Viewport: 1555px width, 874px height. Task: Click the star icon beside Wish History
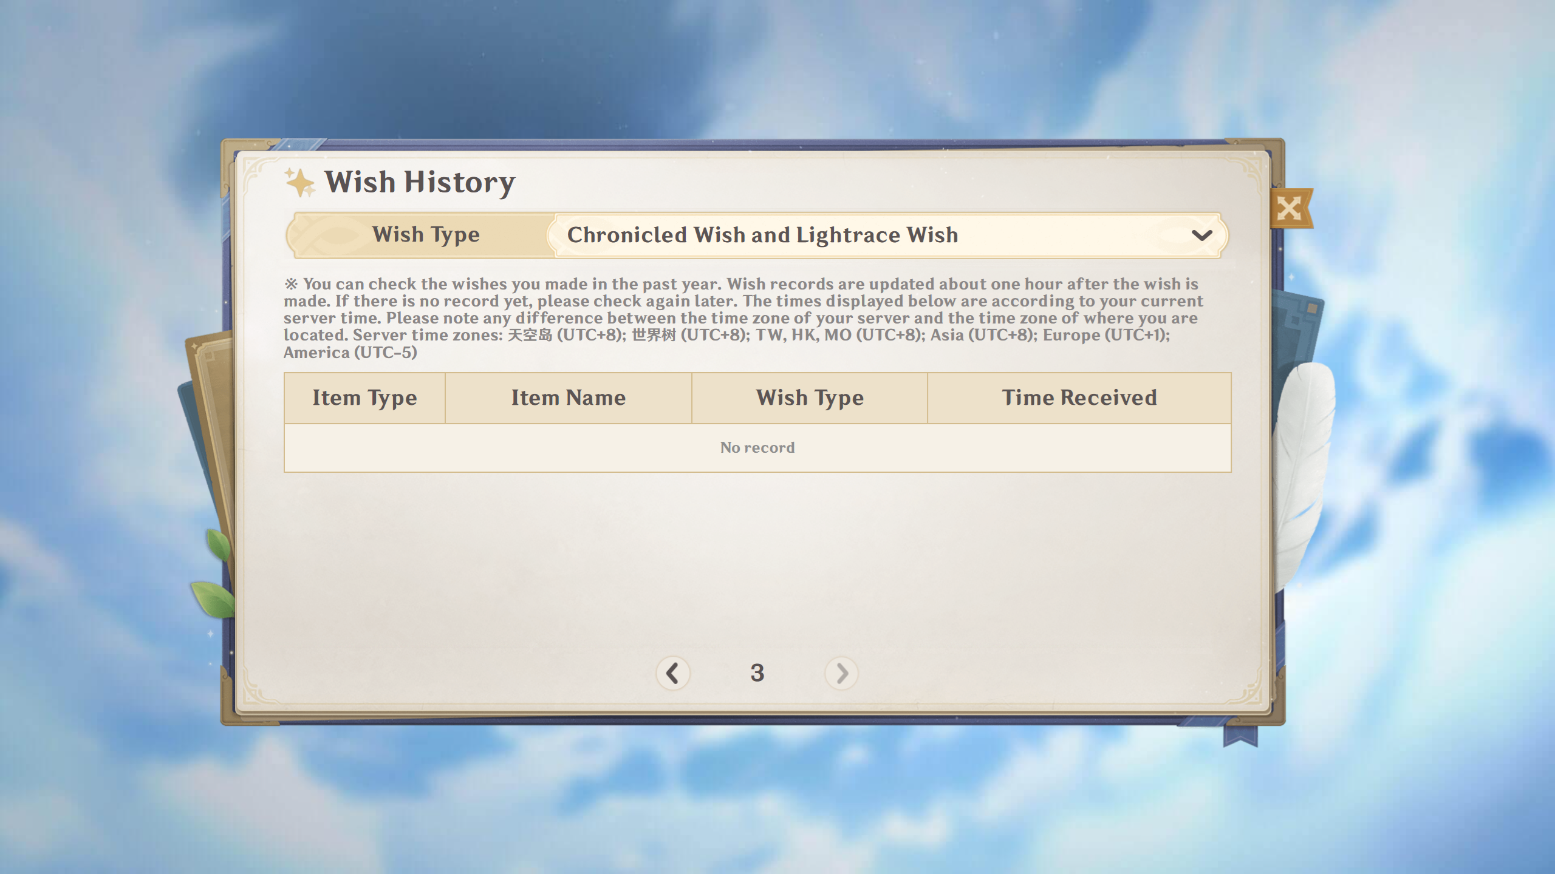click(x=300, y=182)
